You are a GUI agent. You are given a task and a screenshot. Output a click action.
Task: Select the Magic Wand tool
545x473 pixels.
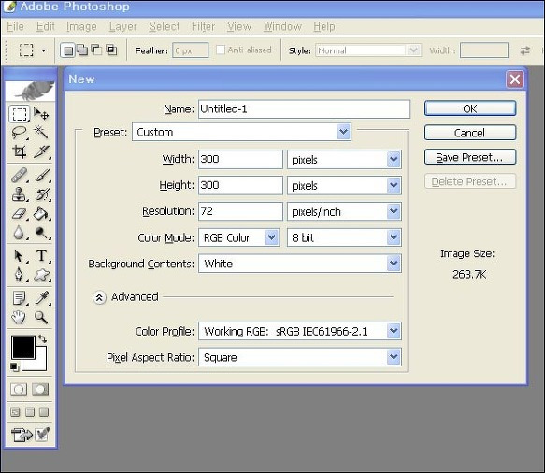point(41,133)
